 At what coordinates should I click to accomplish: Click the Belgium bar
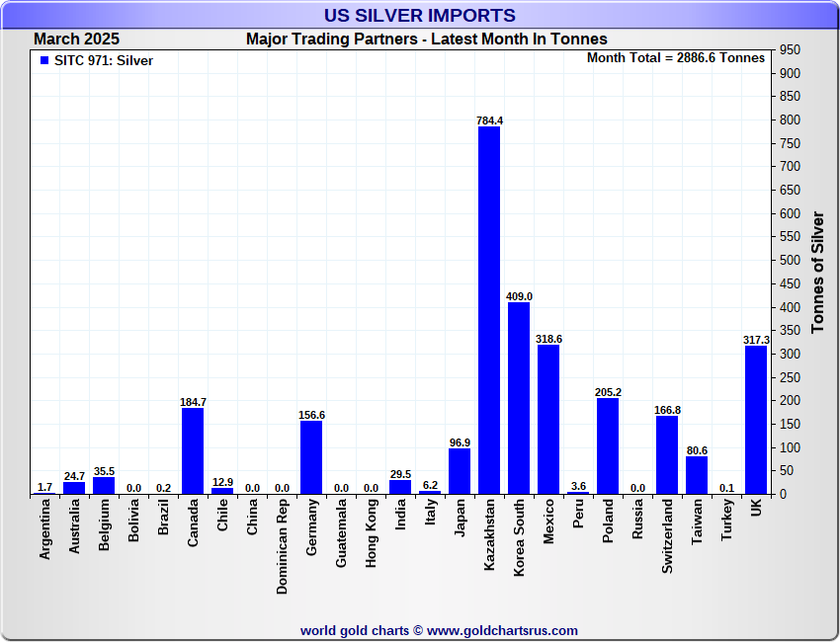click(x=104, y=486)
